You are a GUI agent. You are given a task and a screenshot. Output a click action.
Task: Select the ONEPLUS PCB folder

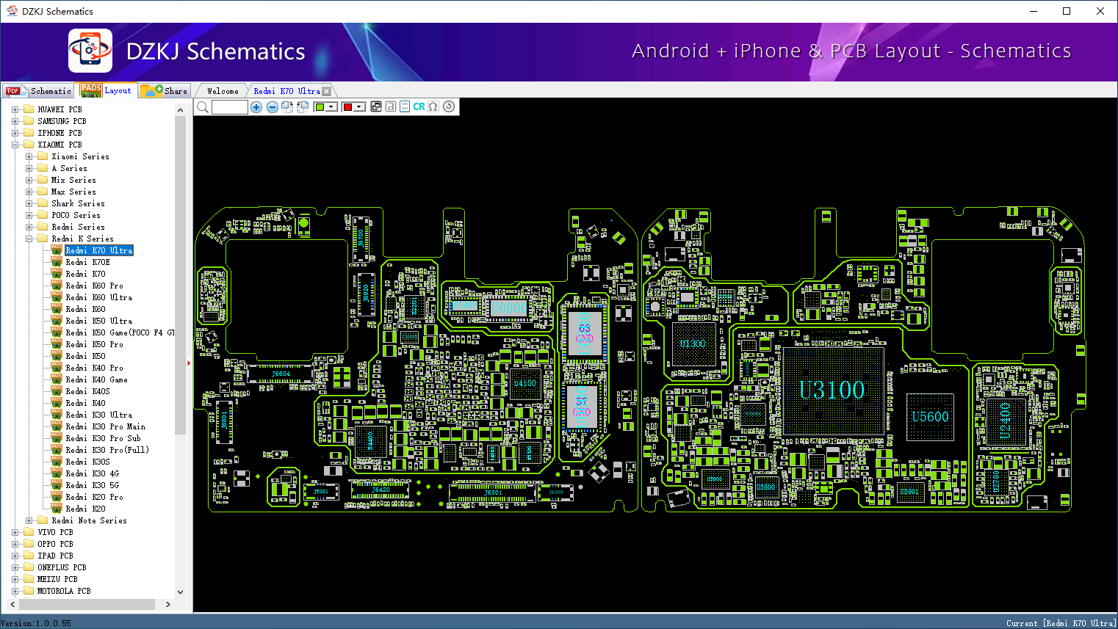coord(62,567)
